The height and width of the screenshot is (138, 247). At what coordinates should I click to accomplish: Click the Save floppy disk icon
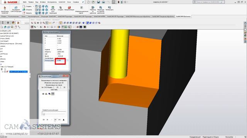pyautogui.click(x=98, y=2)
